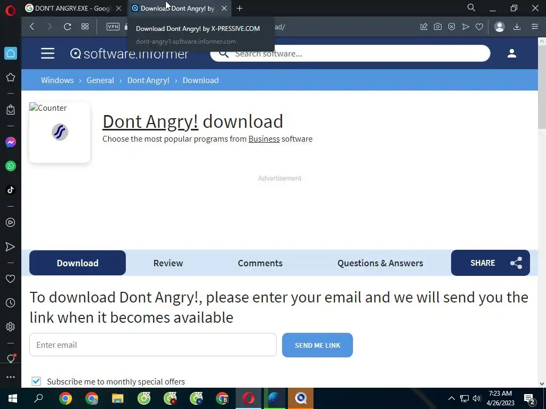Open File Explorer from taskbar
Screen dimensions: 546x409
click(118, 398)
